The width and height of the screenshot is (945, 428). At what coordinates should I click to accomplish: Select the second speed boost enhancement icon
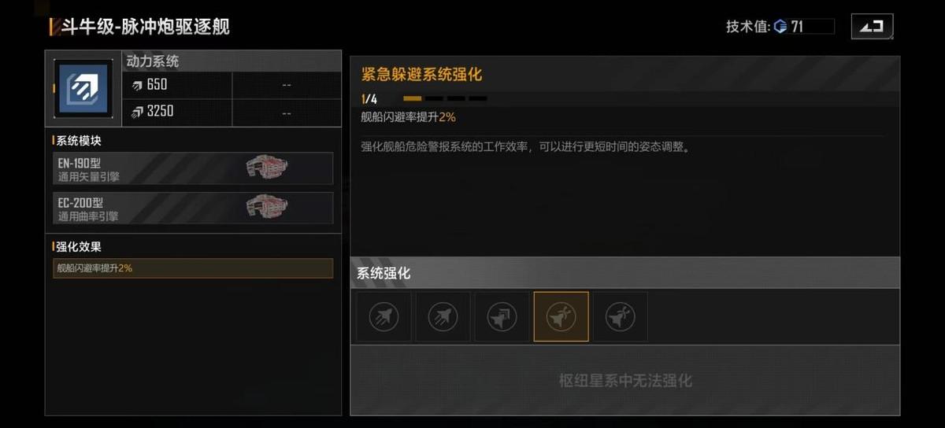443,317
